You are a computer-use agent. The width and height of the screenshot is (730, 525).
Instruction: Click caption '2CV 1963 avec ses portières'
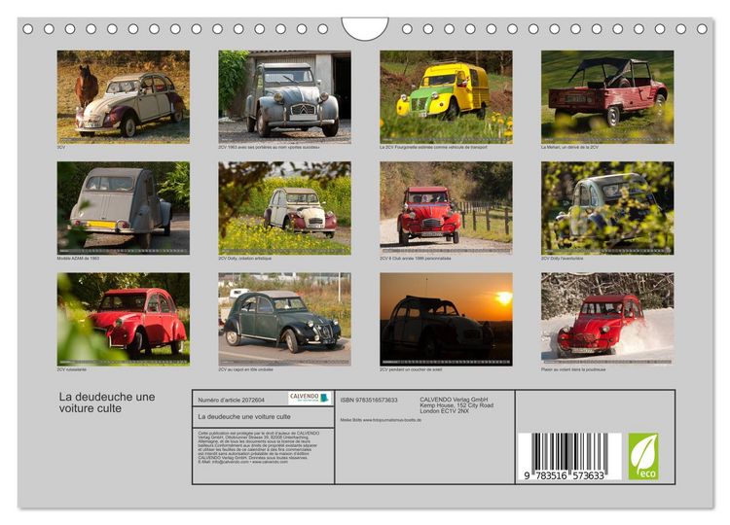click(x=269, y=147)
